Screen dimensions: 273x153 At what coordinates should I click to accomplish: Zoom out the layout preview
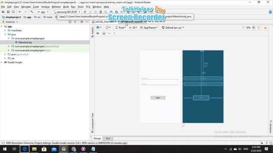pyautogui.click(x=243, y=28)
